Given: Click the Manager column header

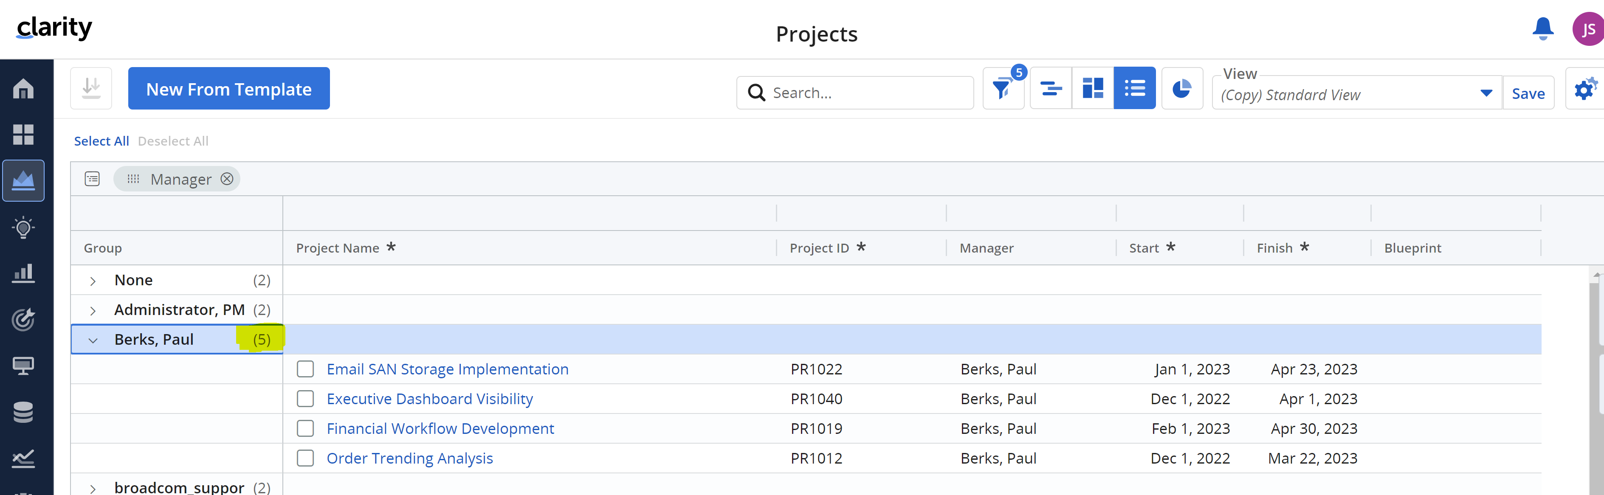Looking at the screenshot, I should (x=987, y=248).
